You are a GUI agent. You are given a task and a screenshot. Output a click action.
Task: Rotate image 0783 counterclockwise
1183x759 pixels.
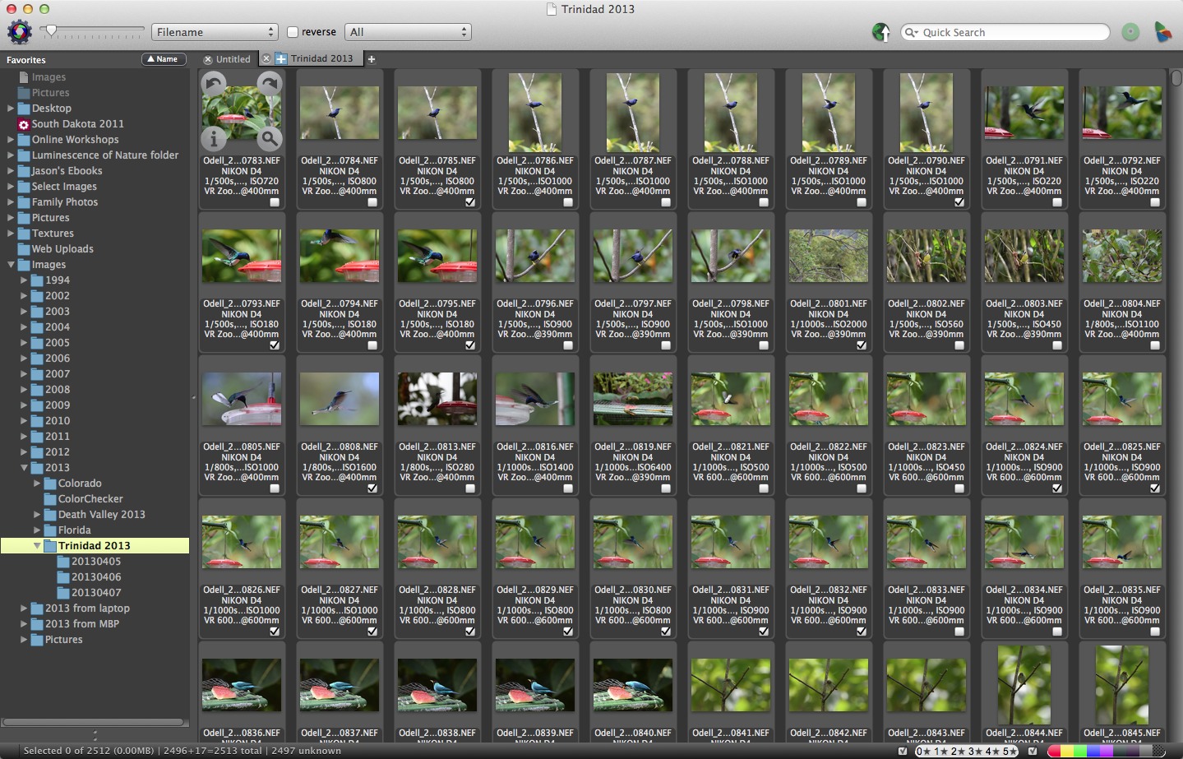[x=215, y=85]
